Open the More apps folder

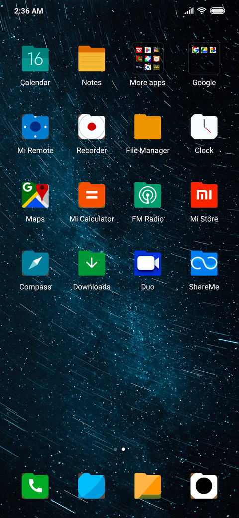click(147, 58)
